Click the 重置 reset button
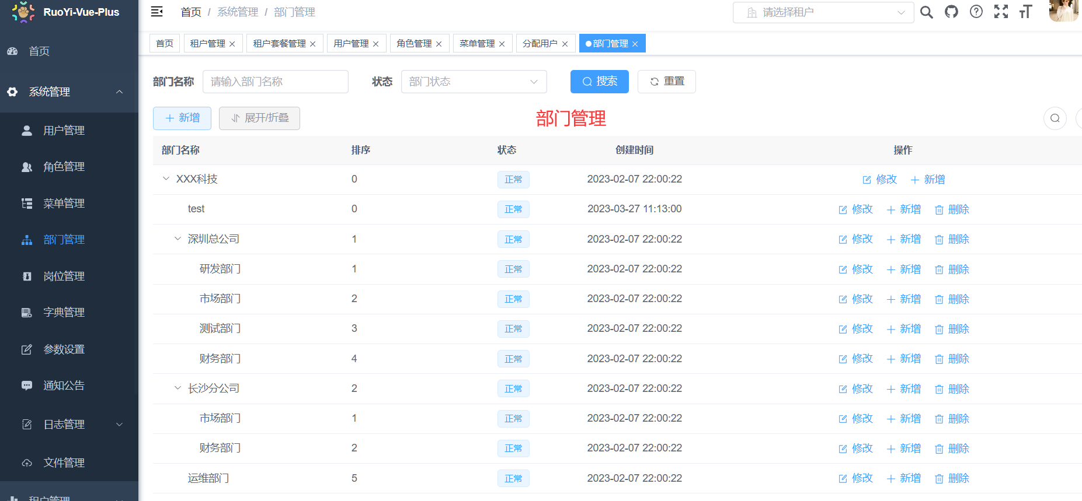The height and width of the screenshot is (501, 1082). pyautogui.click(x=667, y=82)
